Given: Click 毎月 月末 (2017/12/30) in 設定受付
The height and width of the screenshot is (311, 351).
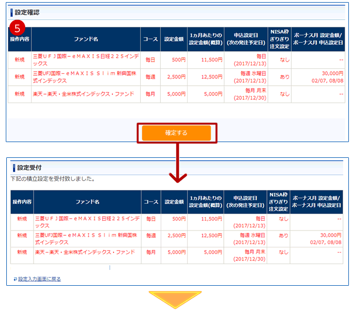Looking at the screenshot, I should pyautogui.click(x=249, y=255).
